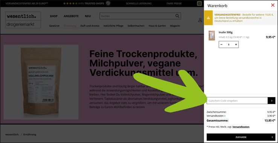Screen dimensions: 278x143
Task: Click Faire Preise top bar text
Action: (174, 3)
